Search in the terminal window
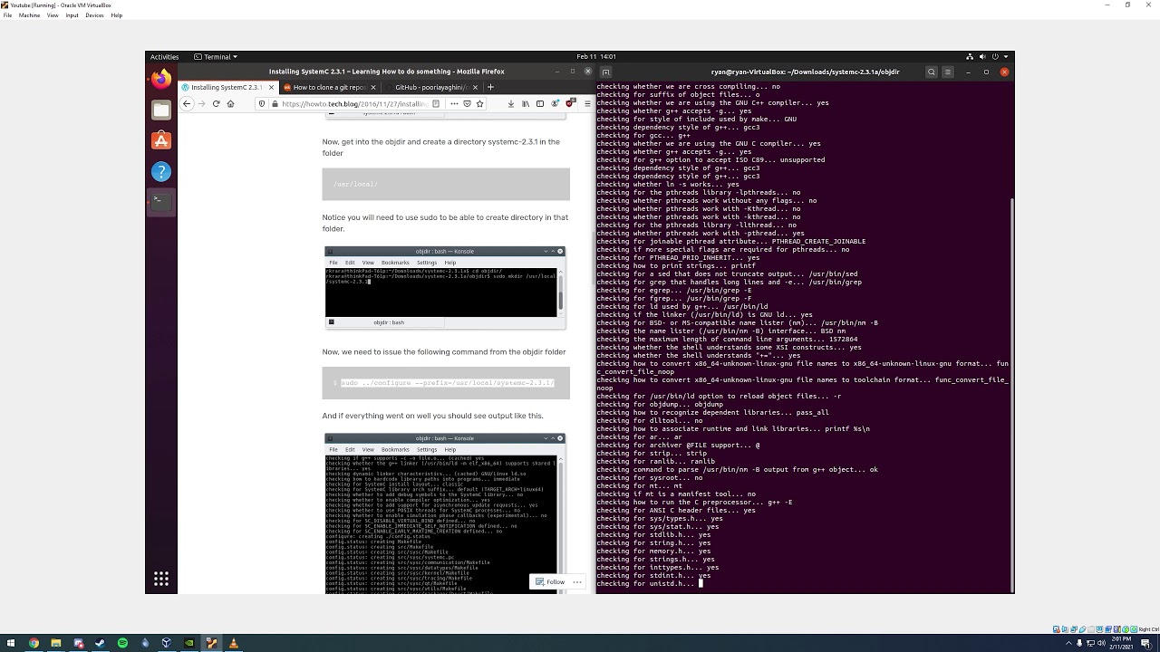This screenshot has height=652, width=1160. click(x=931, y=72)
